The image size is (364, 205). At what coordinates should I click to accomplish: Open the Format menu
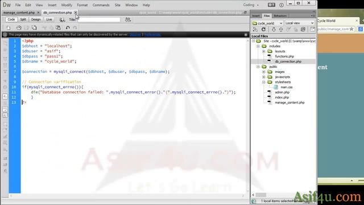click(82, 5)
